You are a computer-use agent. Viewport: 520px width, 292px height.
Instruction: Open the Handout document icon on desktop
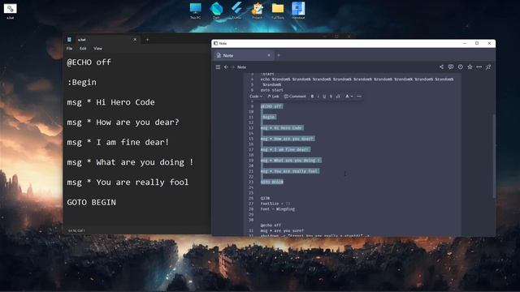(298, 11)
